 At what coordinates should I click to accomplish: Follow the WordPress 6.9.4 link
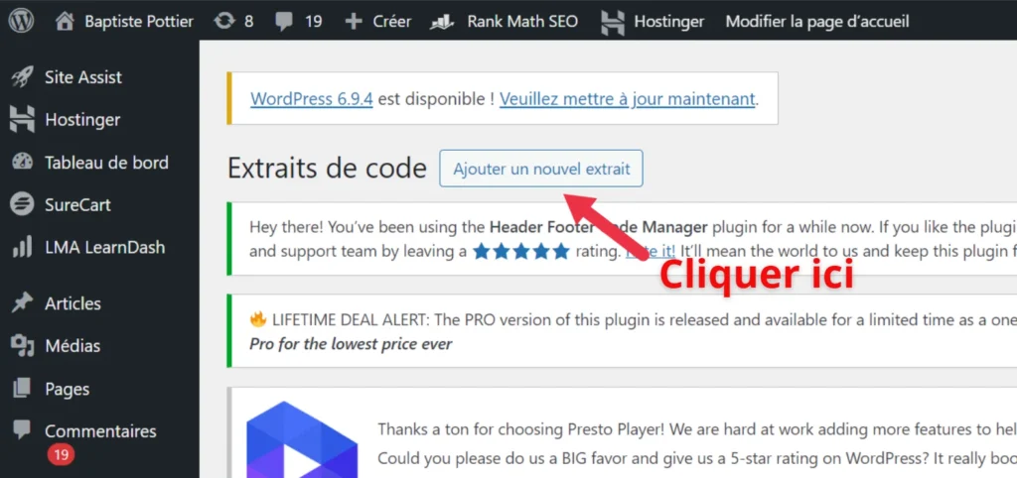tap(311, 99)
